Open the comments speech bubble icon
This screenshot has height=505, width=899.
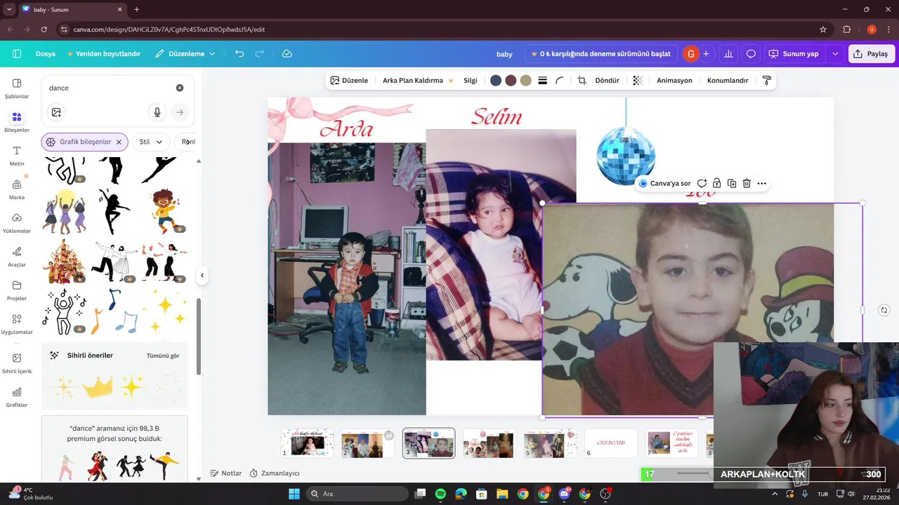pyautogui.click(x=751, y=54)
